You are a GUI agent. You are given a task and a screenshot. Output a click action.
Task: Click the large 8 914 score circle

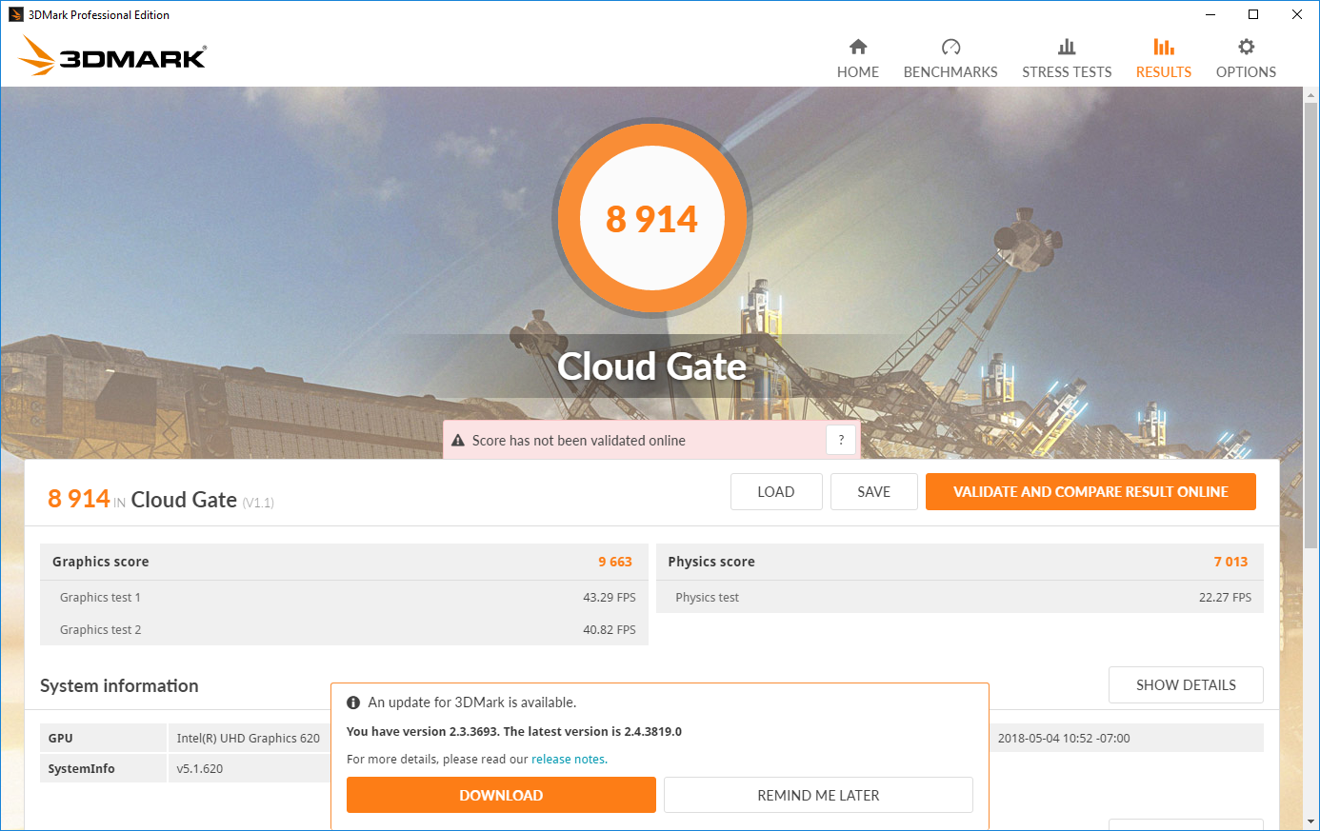pyautogui.click(x=652, y=218)
